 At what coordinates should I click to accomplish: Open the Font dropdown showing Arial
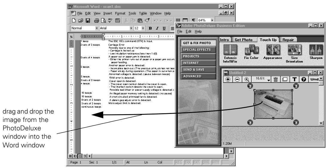pyautogui.click(x=131, y=28)
